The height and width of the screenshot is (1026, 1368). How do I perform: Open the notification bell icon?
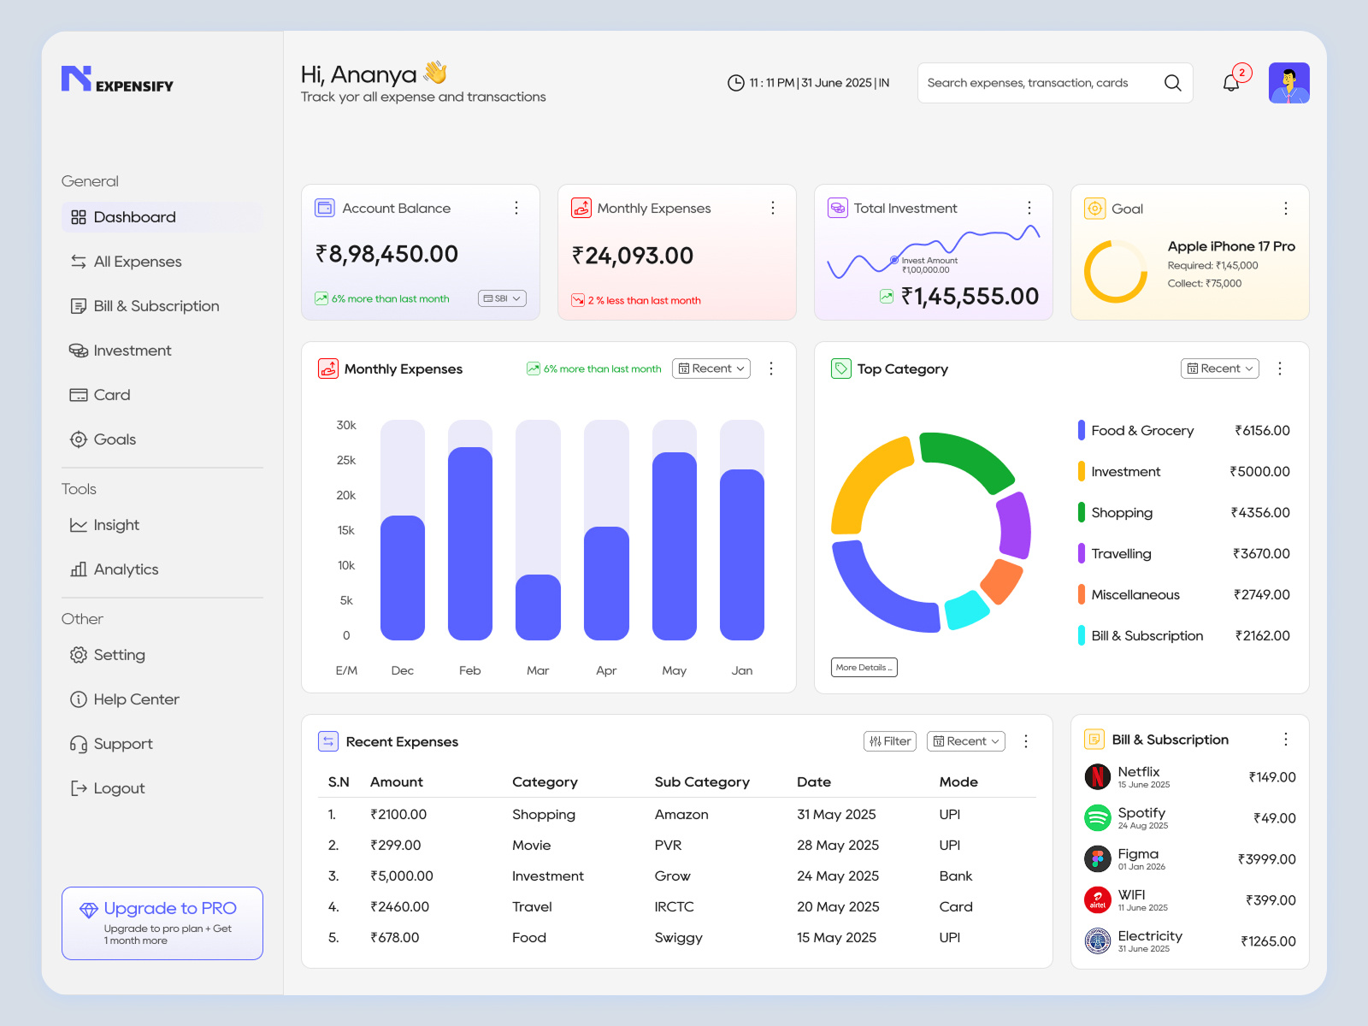tap(1231, 83)
